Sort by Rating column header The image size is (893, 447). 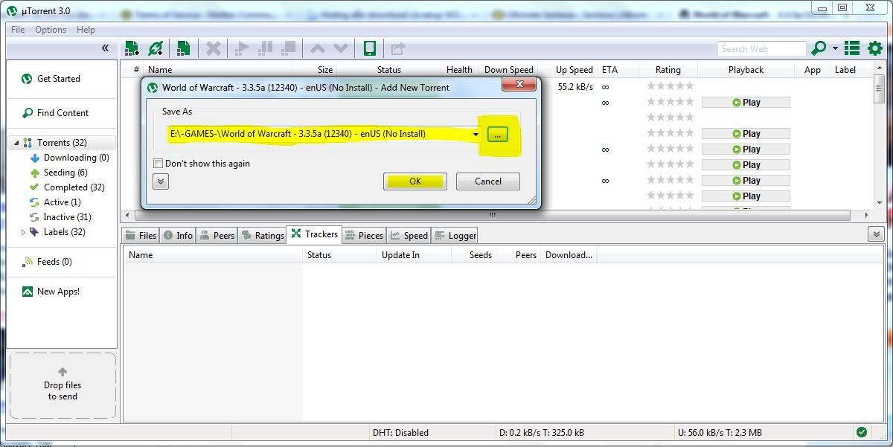click(x=668, y=70)
